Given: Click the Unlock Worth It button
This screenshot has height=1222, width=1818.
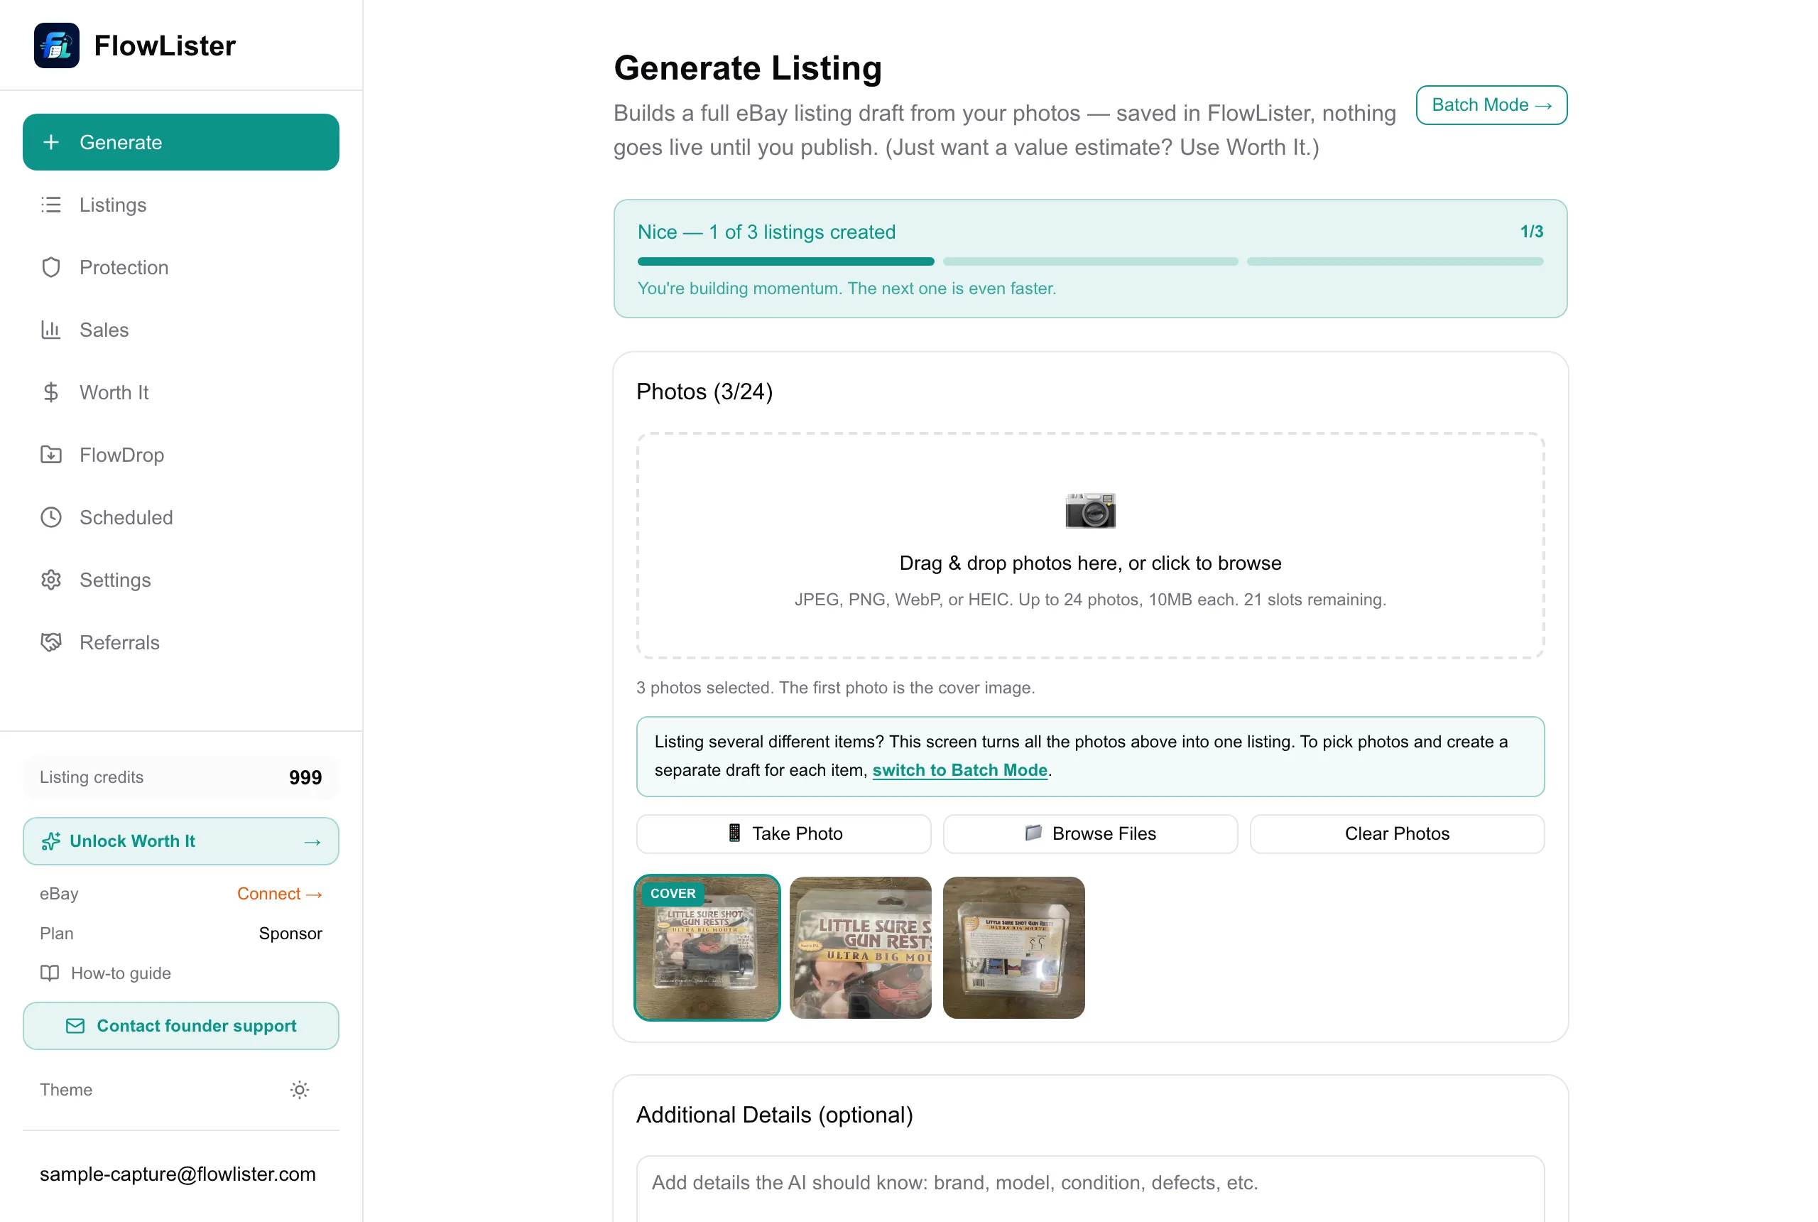Looking at the screenshot, I should [180, 841].
